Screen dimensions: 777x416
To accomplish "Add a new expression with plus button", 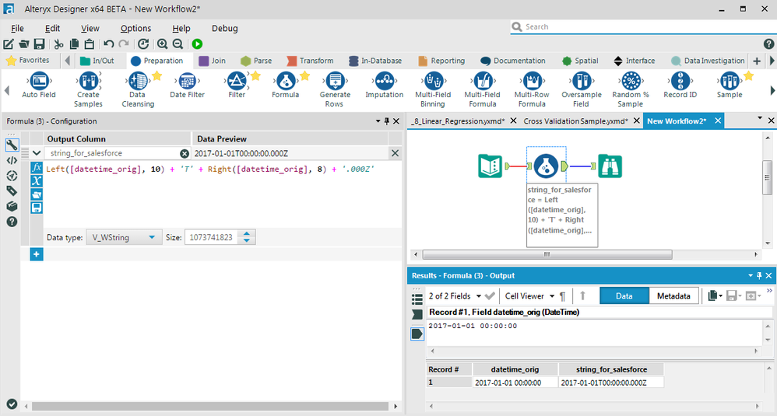I will coord(36,254).
